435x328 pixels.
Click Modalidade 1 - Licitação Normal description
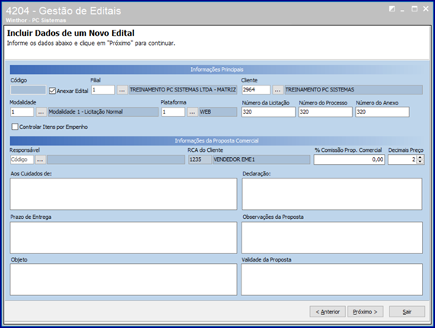coord(103,112)
